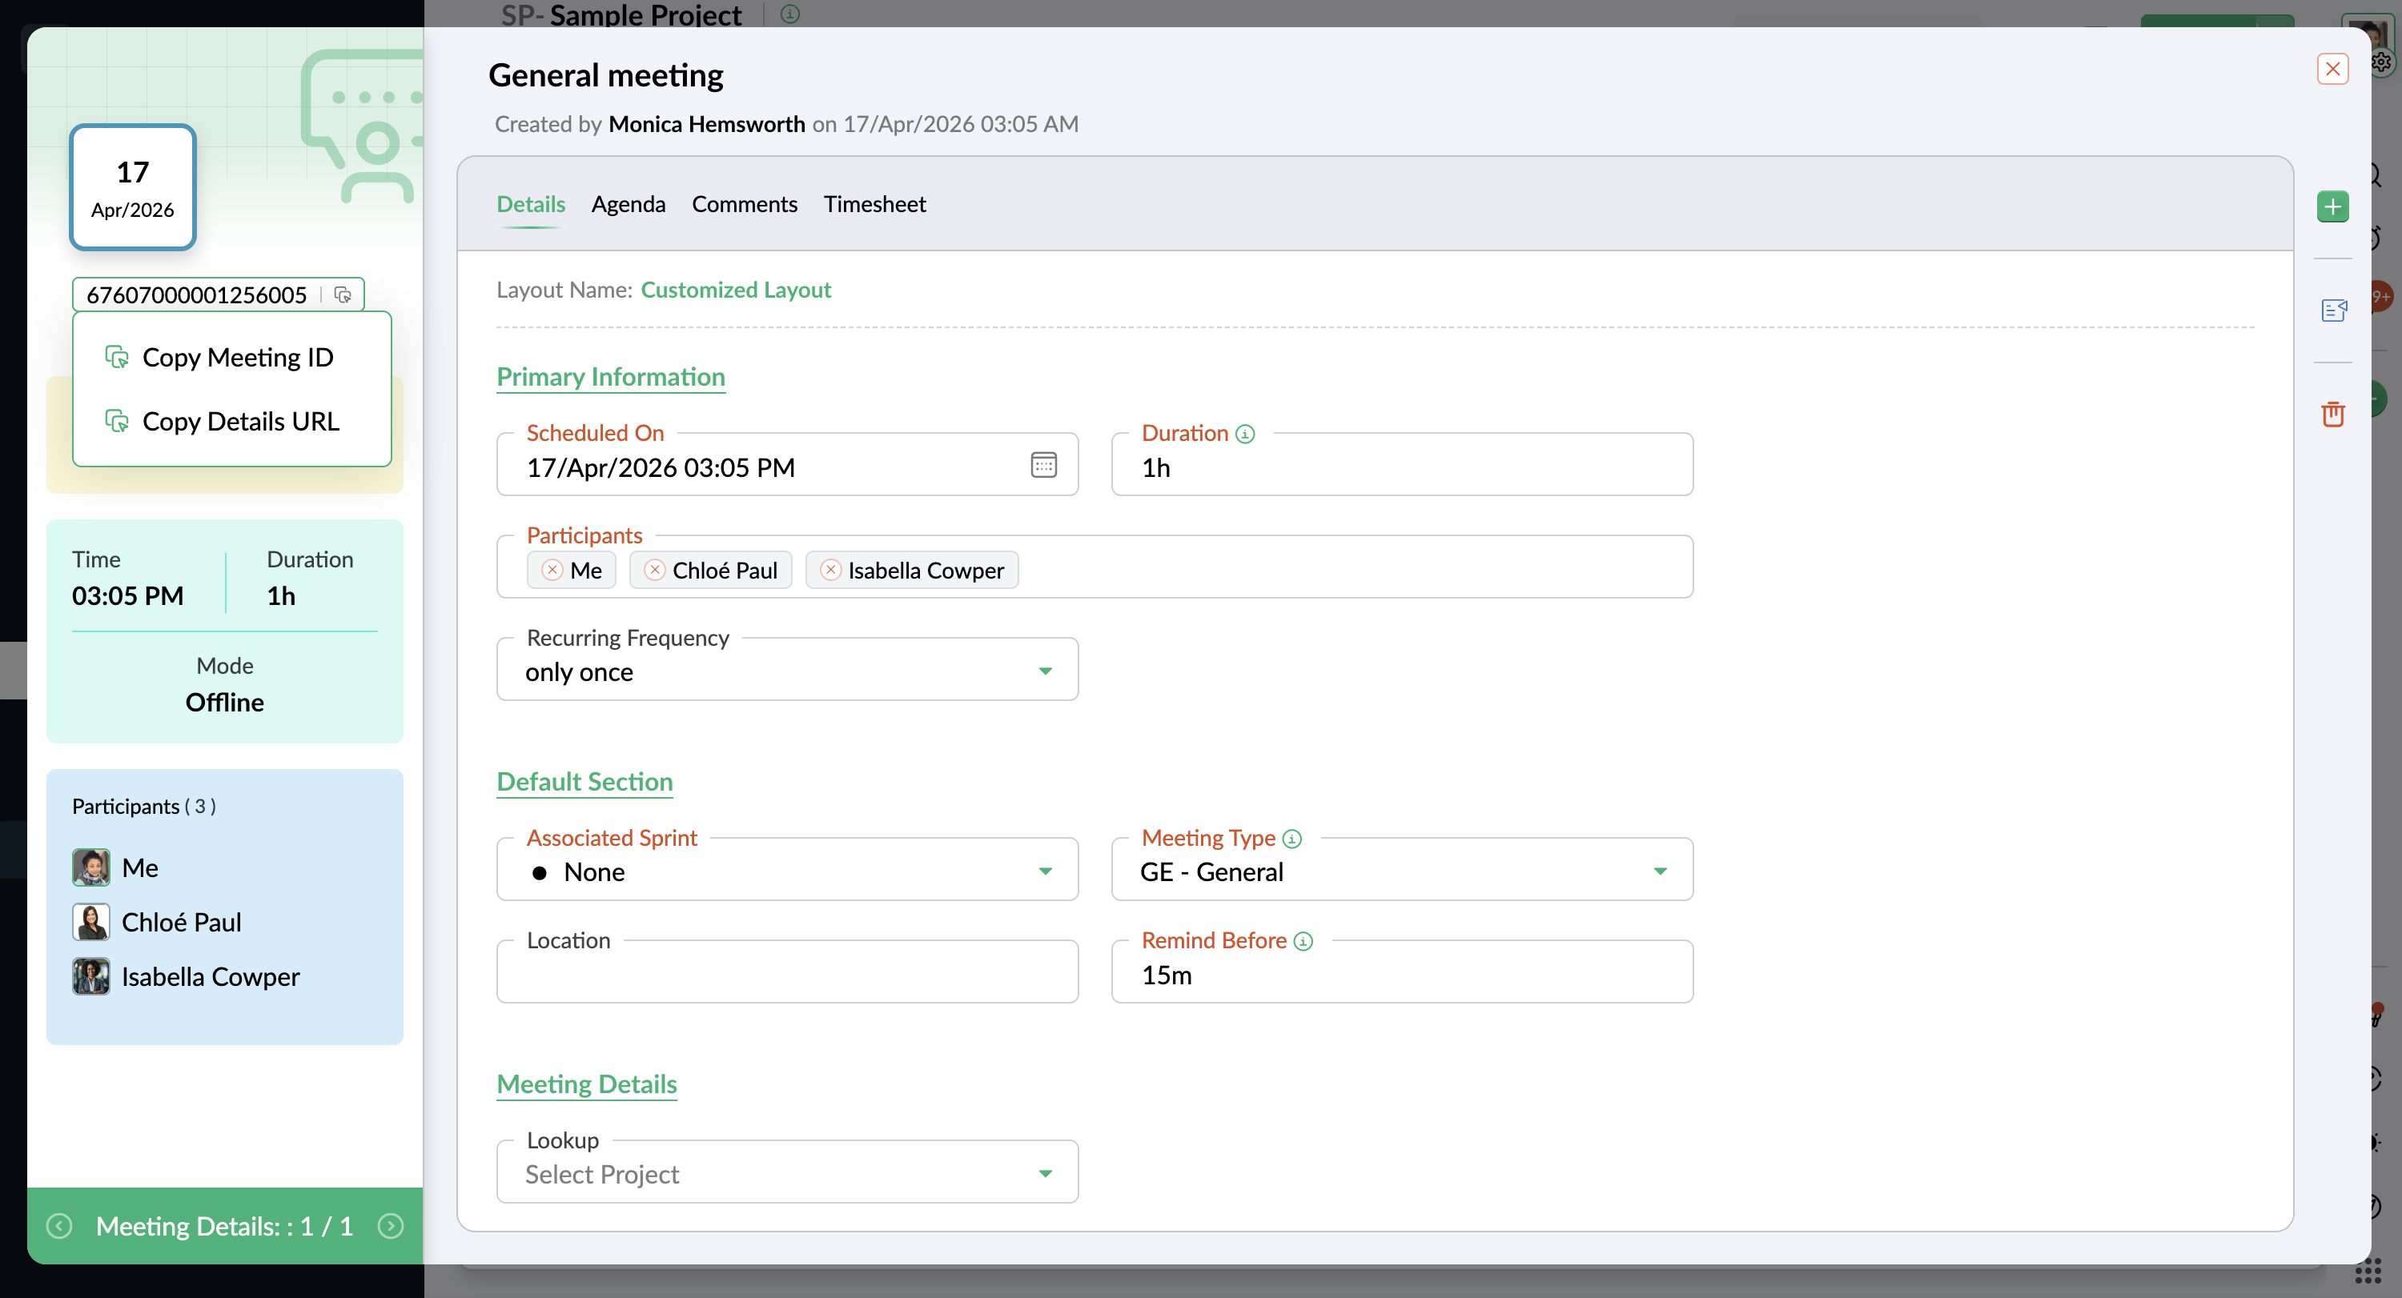Switch to the Agenda tab
Image resolution: width=2402 pixels, height=1298 pixels.
click(x=628, y=204)
